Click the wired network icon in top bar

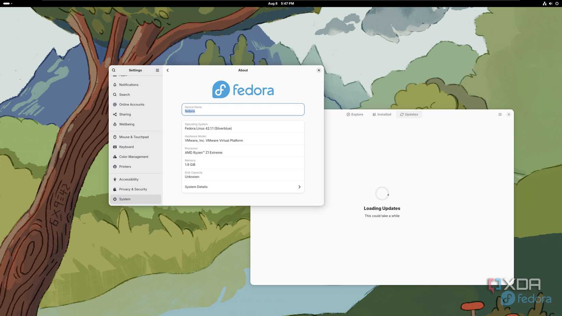pyautogui.click(x=544, y=3)
